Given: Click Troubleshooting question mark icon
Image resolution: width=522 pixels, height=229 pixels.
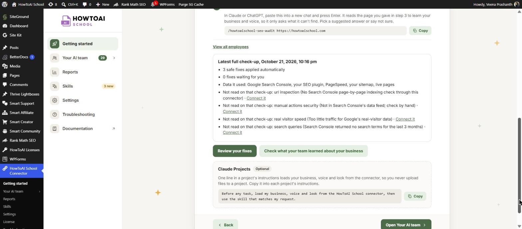Looking at the screenshot, I should click(x=55, y=114).
